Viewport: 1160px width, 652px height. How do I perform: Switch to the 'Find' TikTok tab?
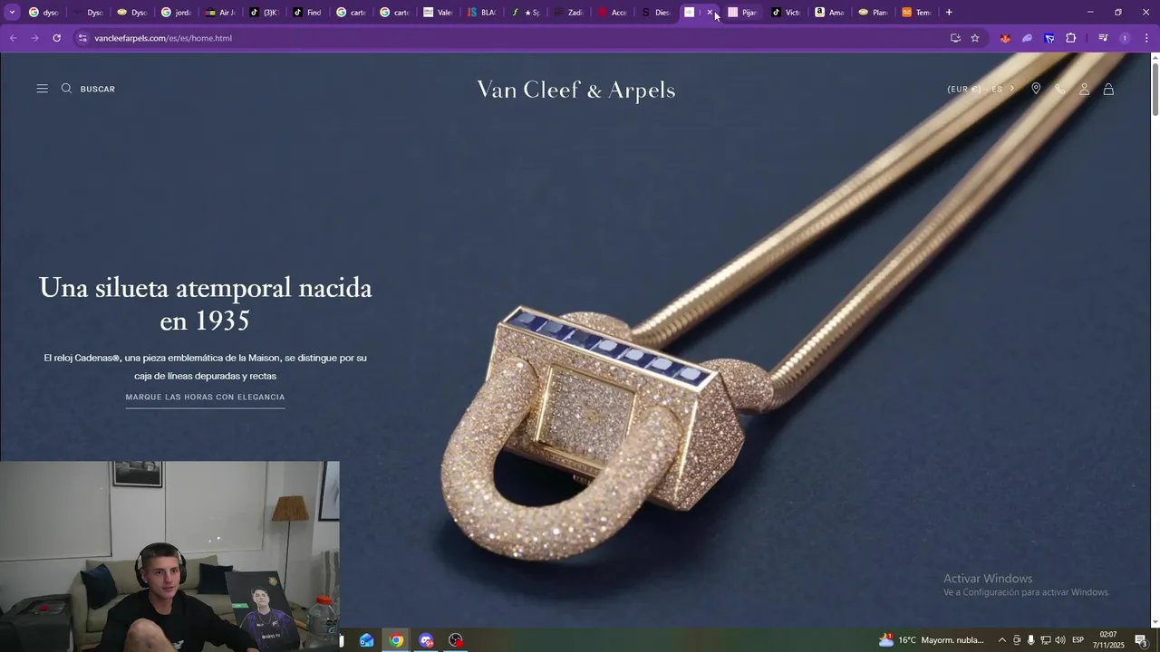coord(308,13)
